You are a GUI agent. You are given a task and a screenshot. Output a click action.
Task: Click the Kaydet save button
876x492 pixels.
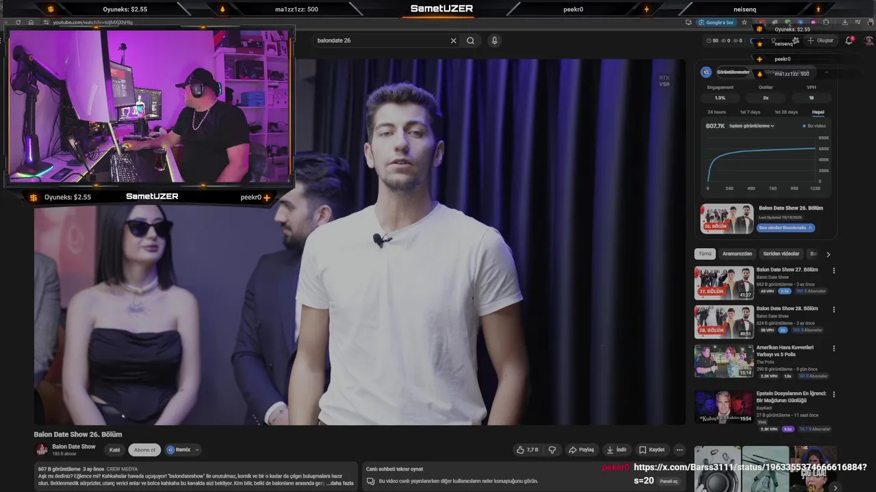point(652,450)
